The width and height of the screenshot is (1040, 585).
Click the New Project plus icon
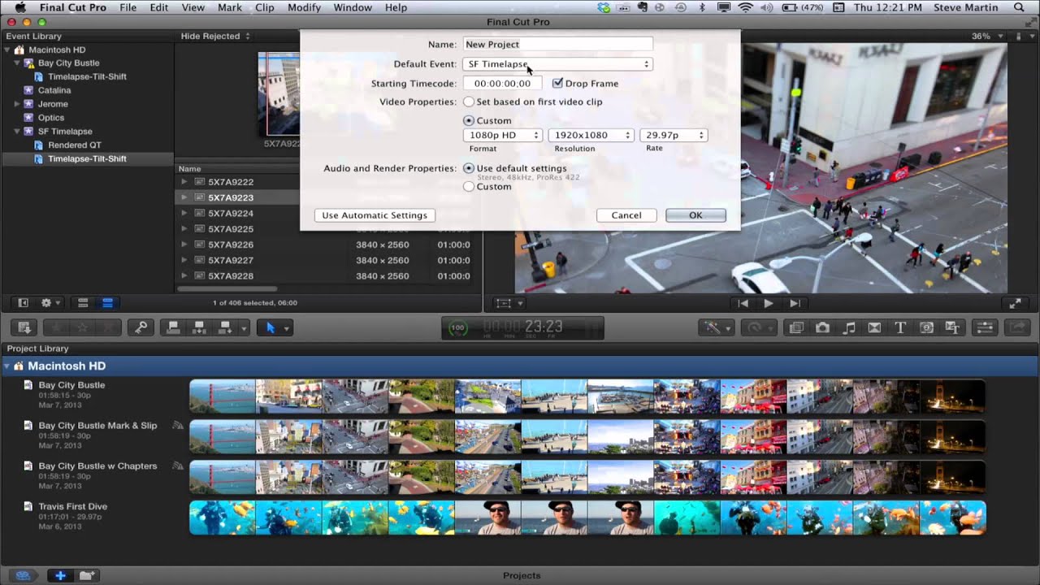click(x=60, y=575)
